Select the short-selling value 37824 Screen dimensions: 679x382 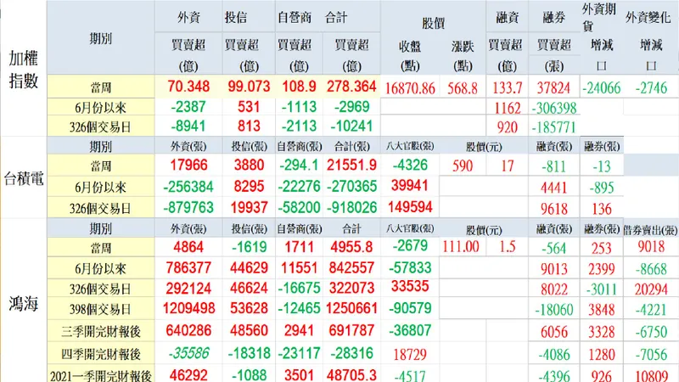click(553, 88)
